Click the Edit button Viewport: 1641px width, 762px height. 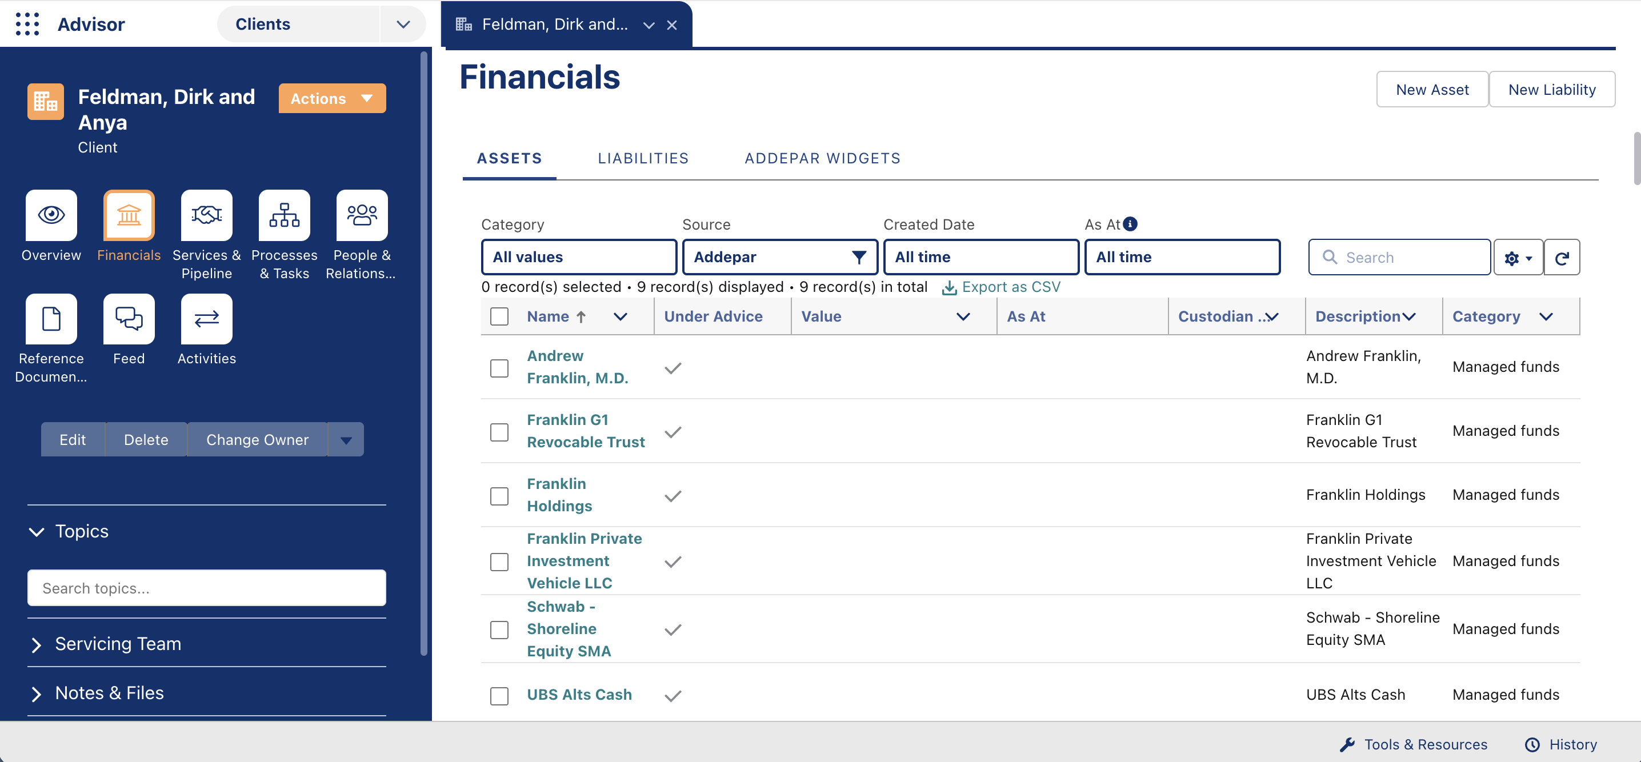tap(73, 440)
